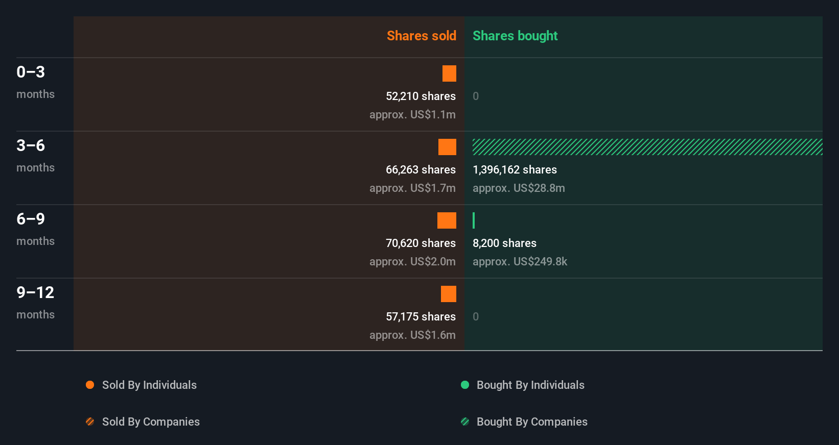The height and width of the screenshot is (445, 839).
Task: Select the Bought By Companies legend label
Action: pyautogui.click(x=532, y=422)
